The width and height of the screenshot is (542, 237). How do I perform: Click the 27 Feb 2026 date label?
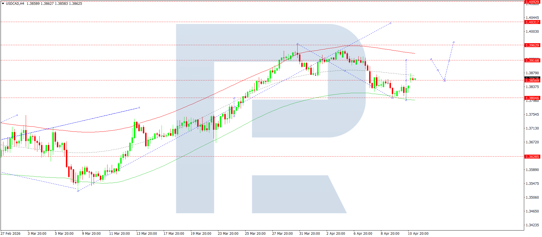pos(11,233)
